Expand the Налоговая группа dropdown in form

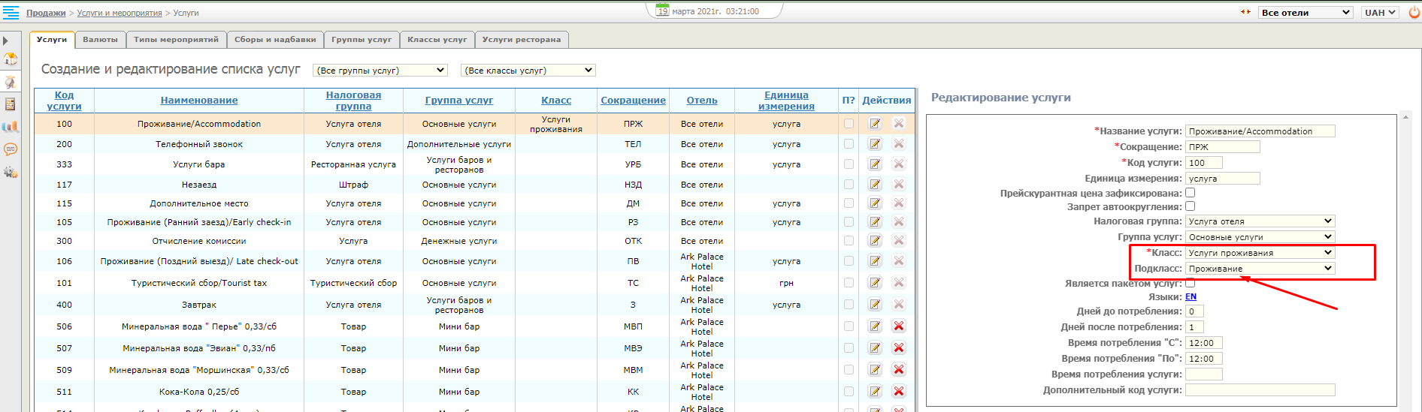click(x=1260, y=221)
